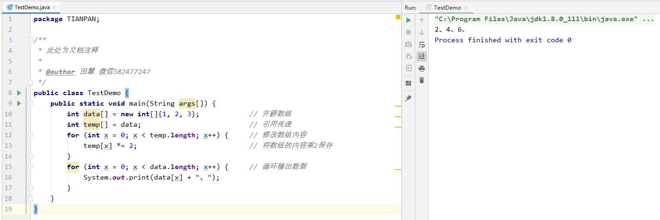Click highlighted 'data' variable on line 10

[92, 114]
